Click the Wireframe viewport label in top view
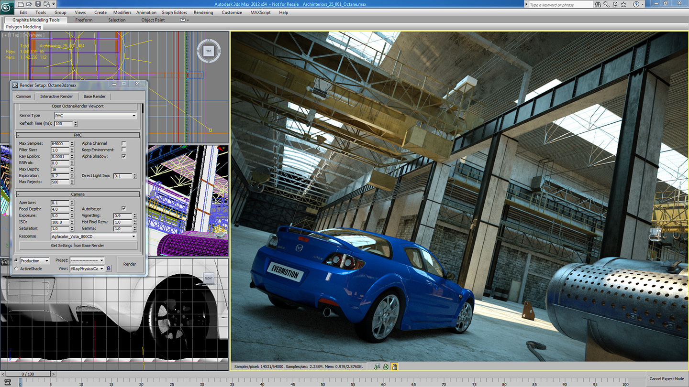The height and width of the screenshot is (387, 689). pyautogui.click(x=33, y=35)
